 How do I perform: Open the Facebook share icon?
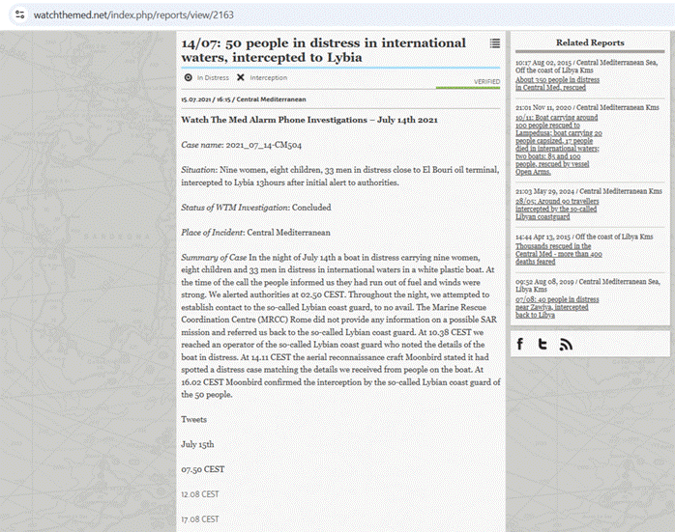pos(520,344)
